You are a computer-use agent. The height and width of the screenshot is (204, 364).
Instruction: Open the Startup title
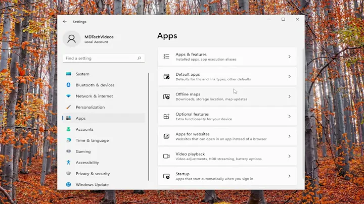click(x=183, y=174)
